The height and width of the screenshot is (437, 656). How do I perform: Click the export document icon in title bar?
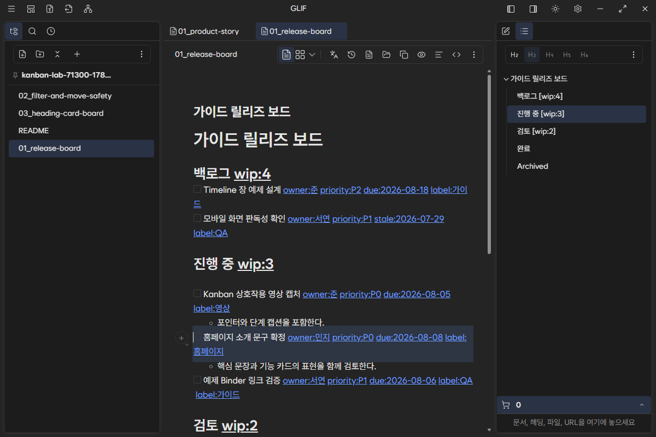pyautogui.click(x=50, y=9)
